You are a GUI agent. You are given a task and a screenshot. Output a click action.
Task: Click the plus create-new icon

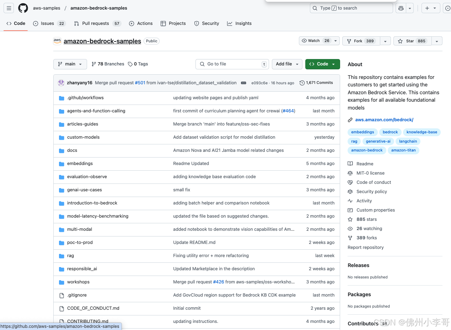(427, 8)
